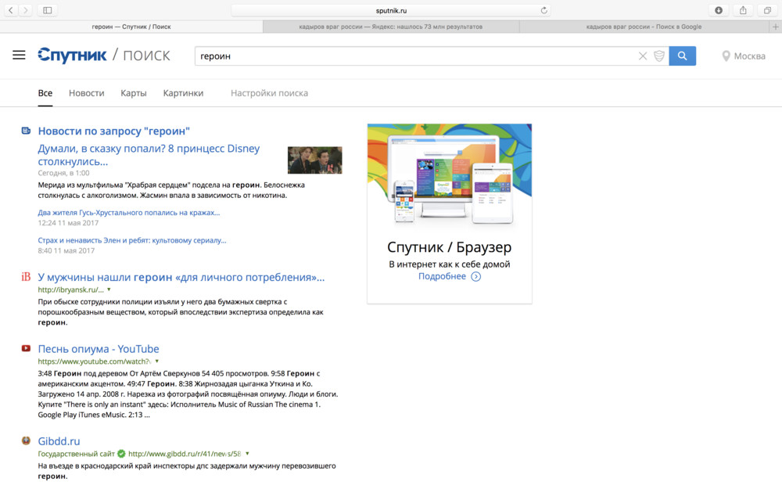This screenshot has width=782, height=489.
Task: Click the 8:40 11 мая 2017 timestamp
Action: pyautogui.click(x=66, y=250)
